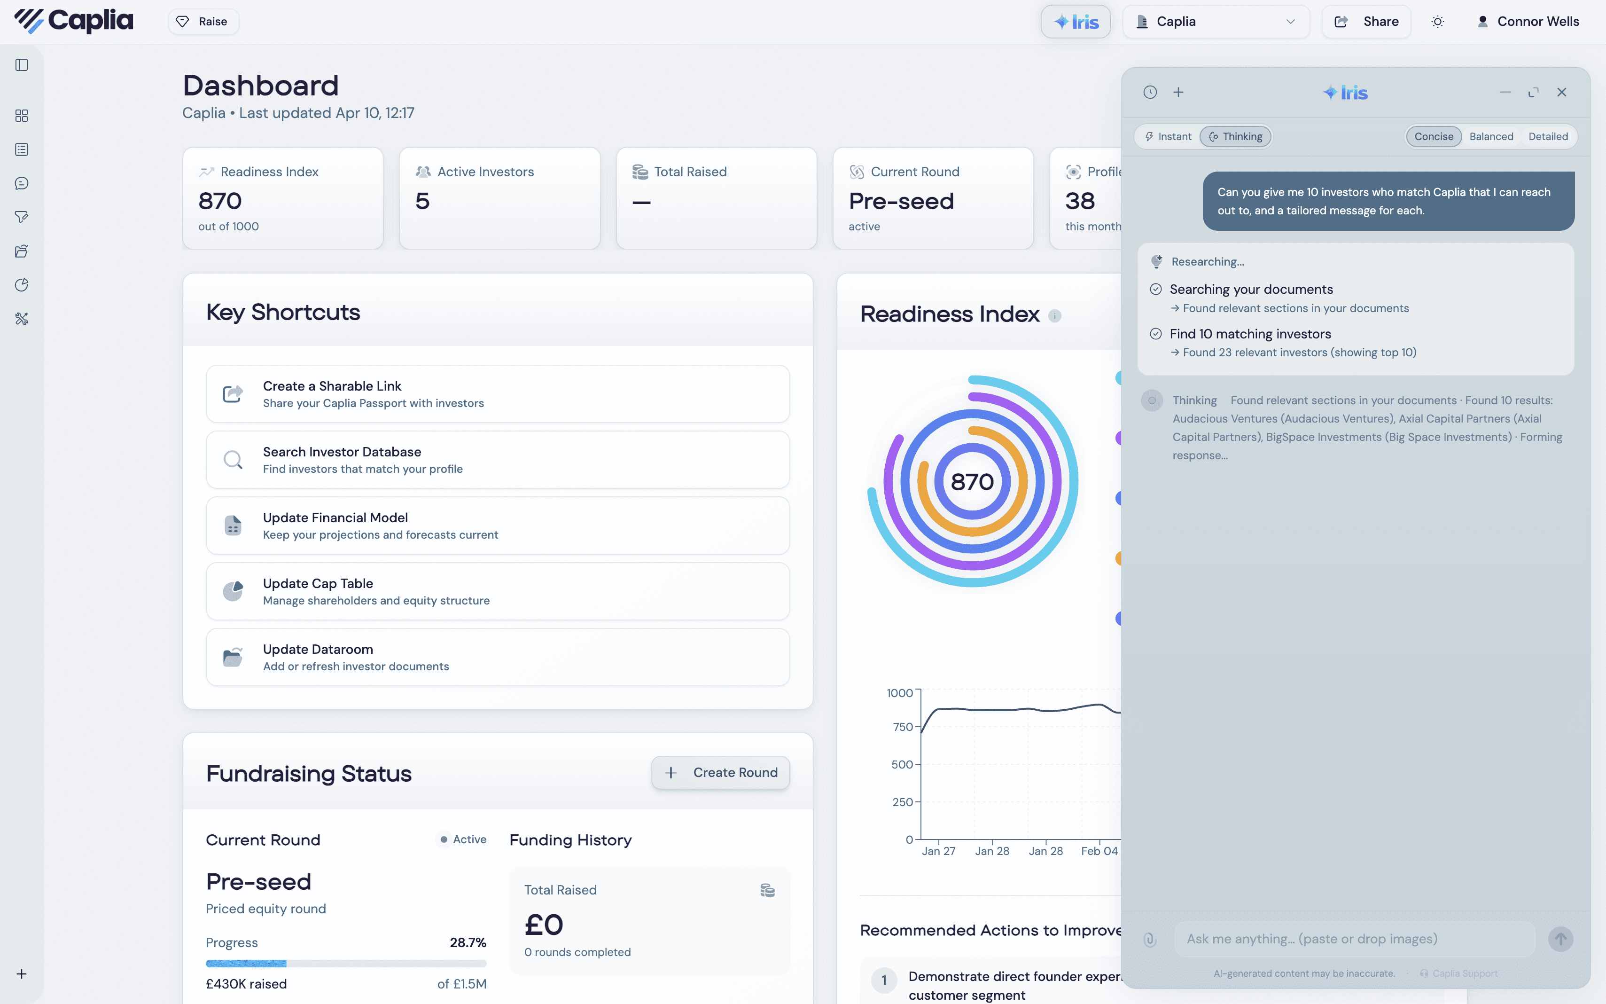Open the tools icon in sidebar

22,319
